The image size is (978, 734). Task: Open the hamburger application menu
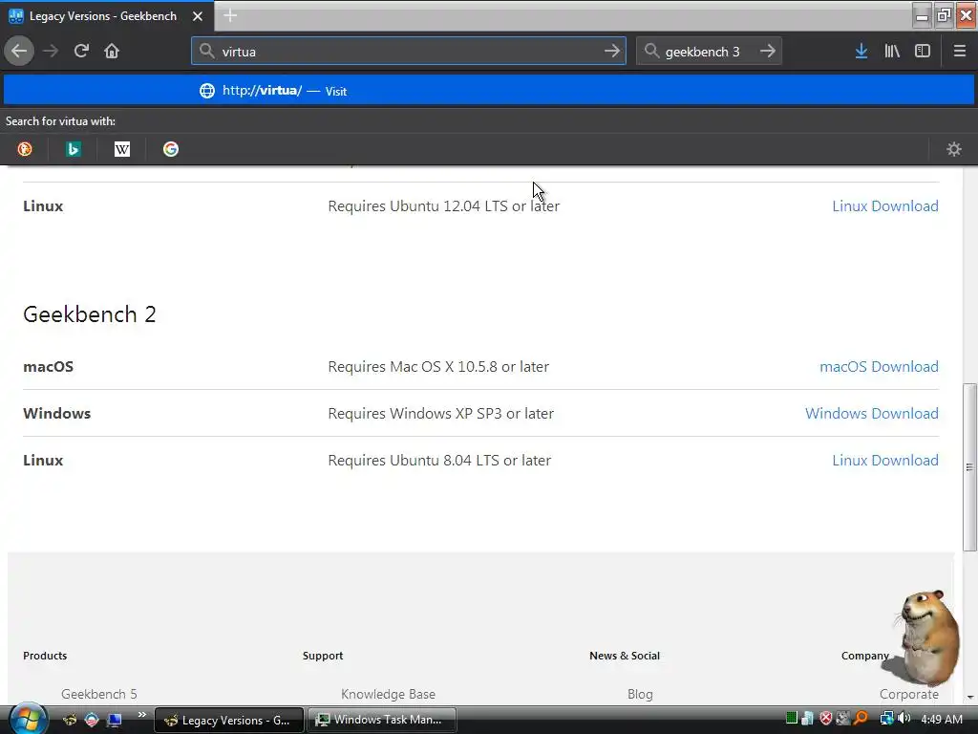(960, 52)
